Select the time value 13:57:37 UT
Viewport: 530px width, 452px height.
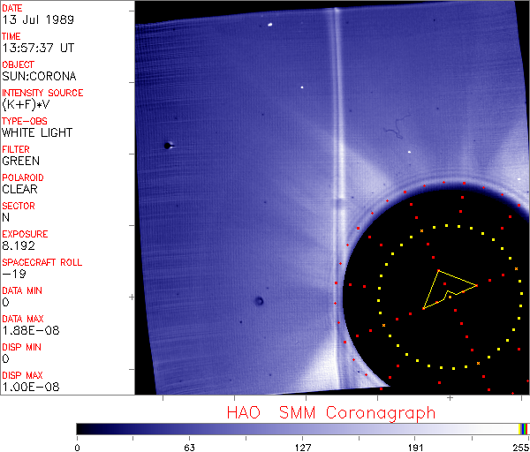tap(38, 48)
